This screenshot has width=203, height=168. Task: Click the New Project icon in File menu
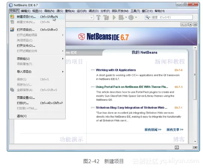click(x=12, y=16)
